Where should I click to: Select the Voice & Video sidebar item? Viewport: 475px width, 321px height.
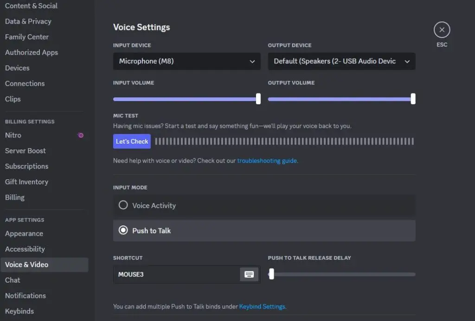[x=45, y=265]
